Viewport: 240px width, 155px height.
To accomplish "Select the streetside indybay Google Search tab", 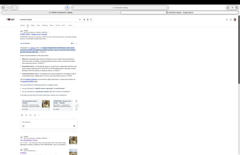I will [x=180, y=12].
